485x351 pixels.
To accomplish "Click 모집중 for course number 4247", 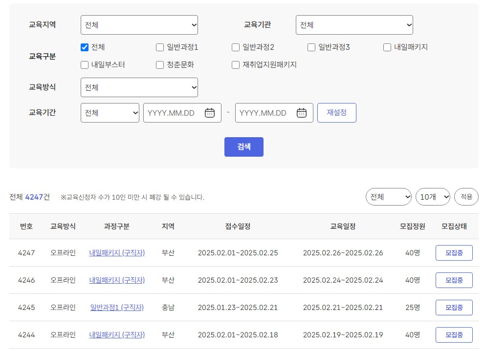I will tap(454, 252).
